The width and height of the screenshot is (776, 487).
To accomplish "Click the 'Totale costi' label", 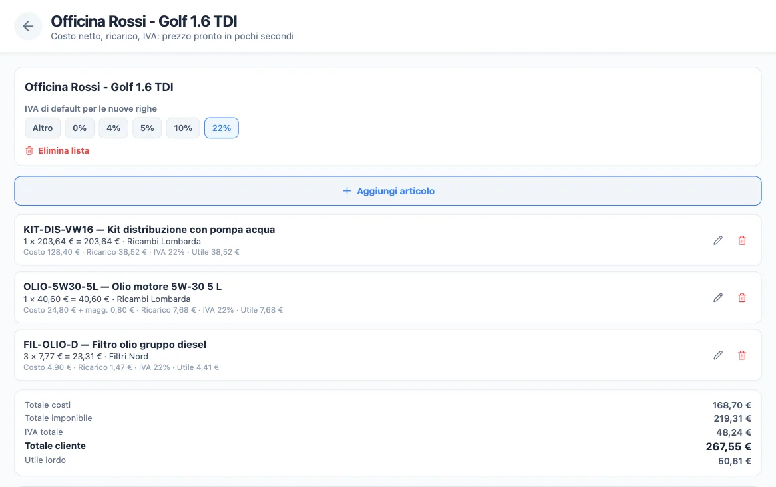I will click(47, 405).
